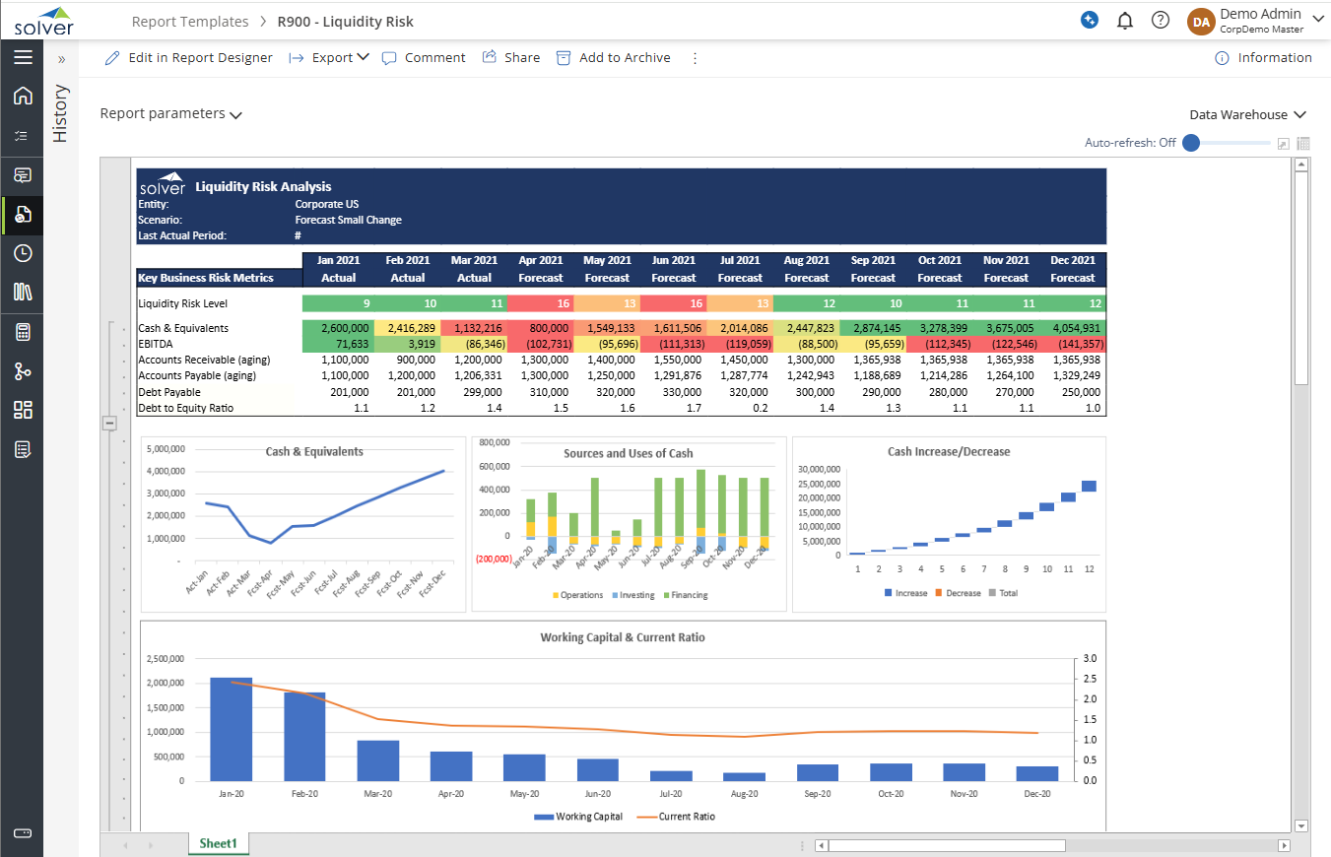Open the library books icon in the sidebar
The image size is (1331, 857).
(x=23, y=293)
